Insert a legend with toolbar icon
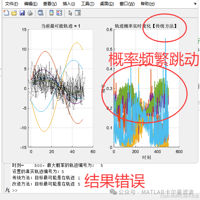Viewport: 200px width, 200px height. click(59, 13)
